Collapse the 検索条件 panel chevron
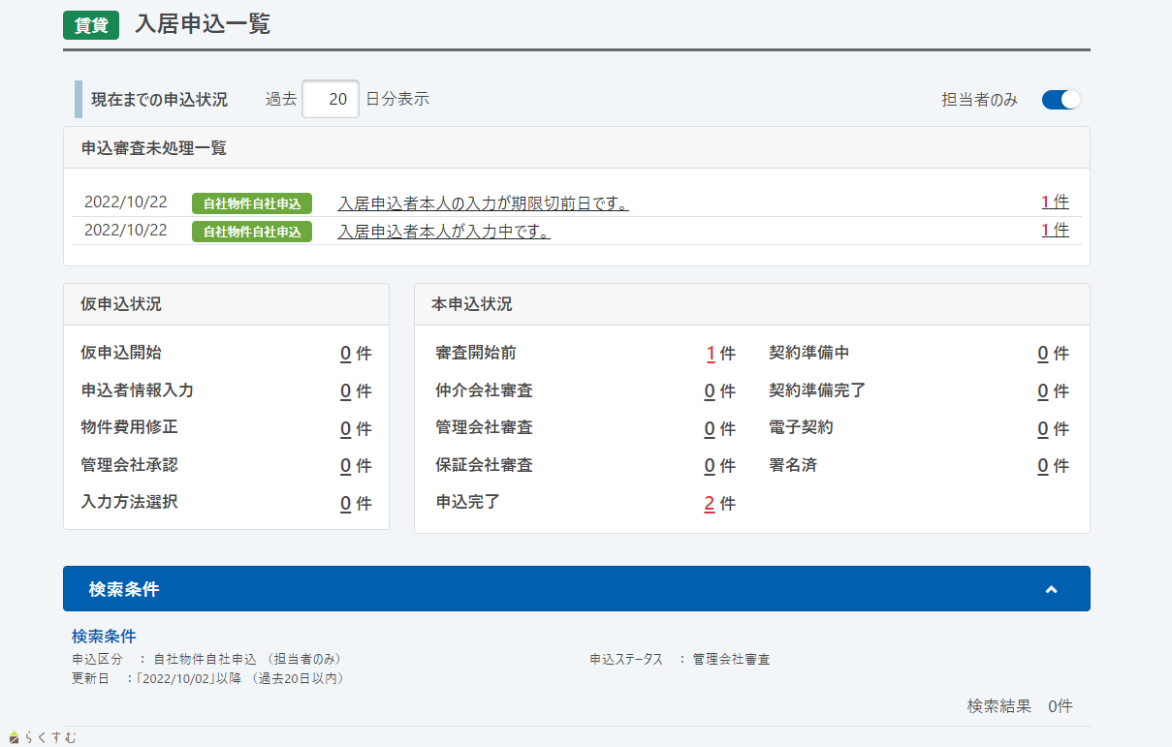Screen dimensions: 1172x747 tap(1052, 589)
